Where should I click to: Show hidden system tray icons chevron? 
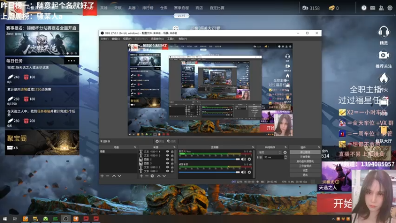[x=333, y=219]
